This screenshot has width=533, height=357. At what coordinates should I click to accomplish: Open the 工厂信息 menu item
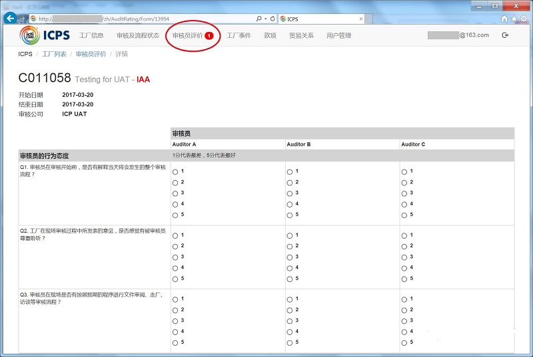91,35
